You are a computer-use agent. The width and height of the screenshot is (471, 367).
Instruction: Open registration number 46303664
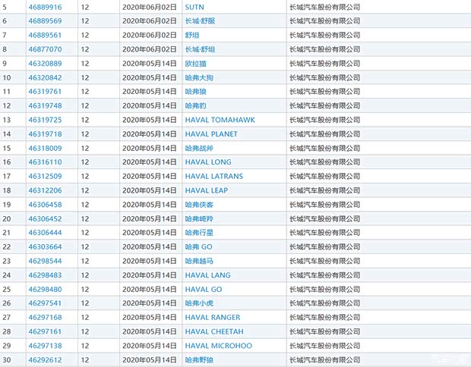click(45, 247)
